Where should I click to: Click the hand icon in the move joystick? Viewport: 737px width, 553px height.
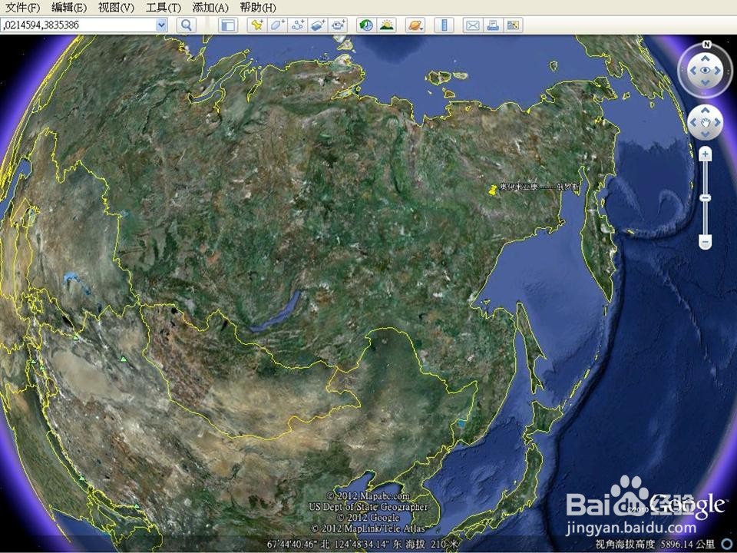706,122
